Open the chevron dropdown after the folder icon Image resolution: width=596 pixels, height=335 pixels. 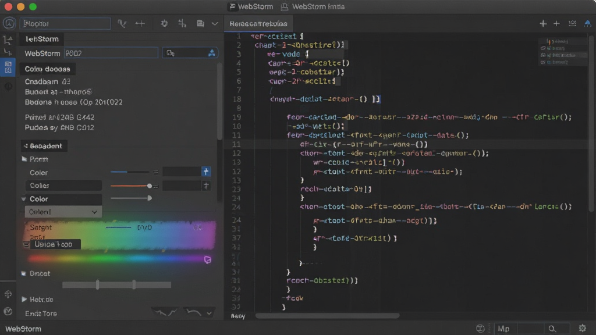(x=215, y=23)
